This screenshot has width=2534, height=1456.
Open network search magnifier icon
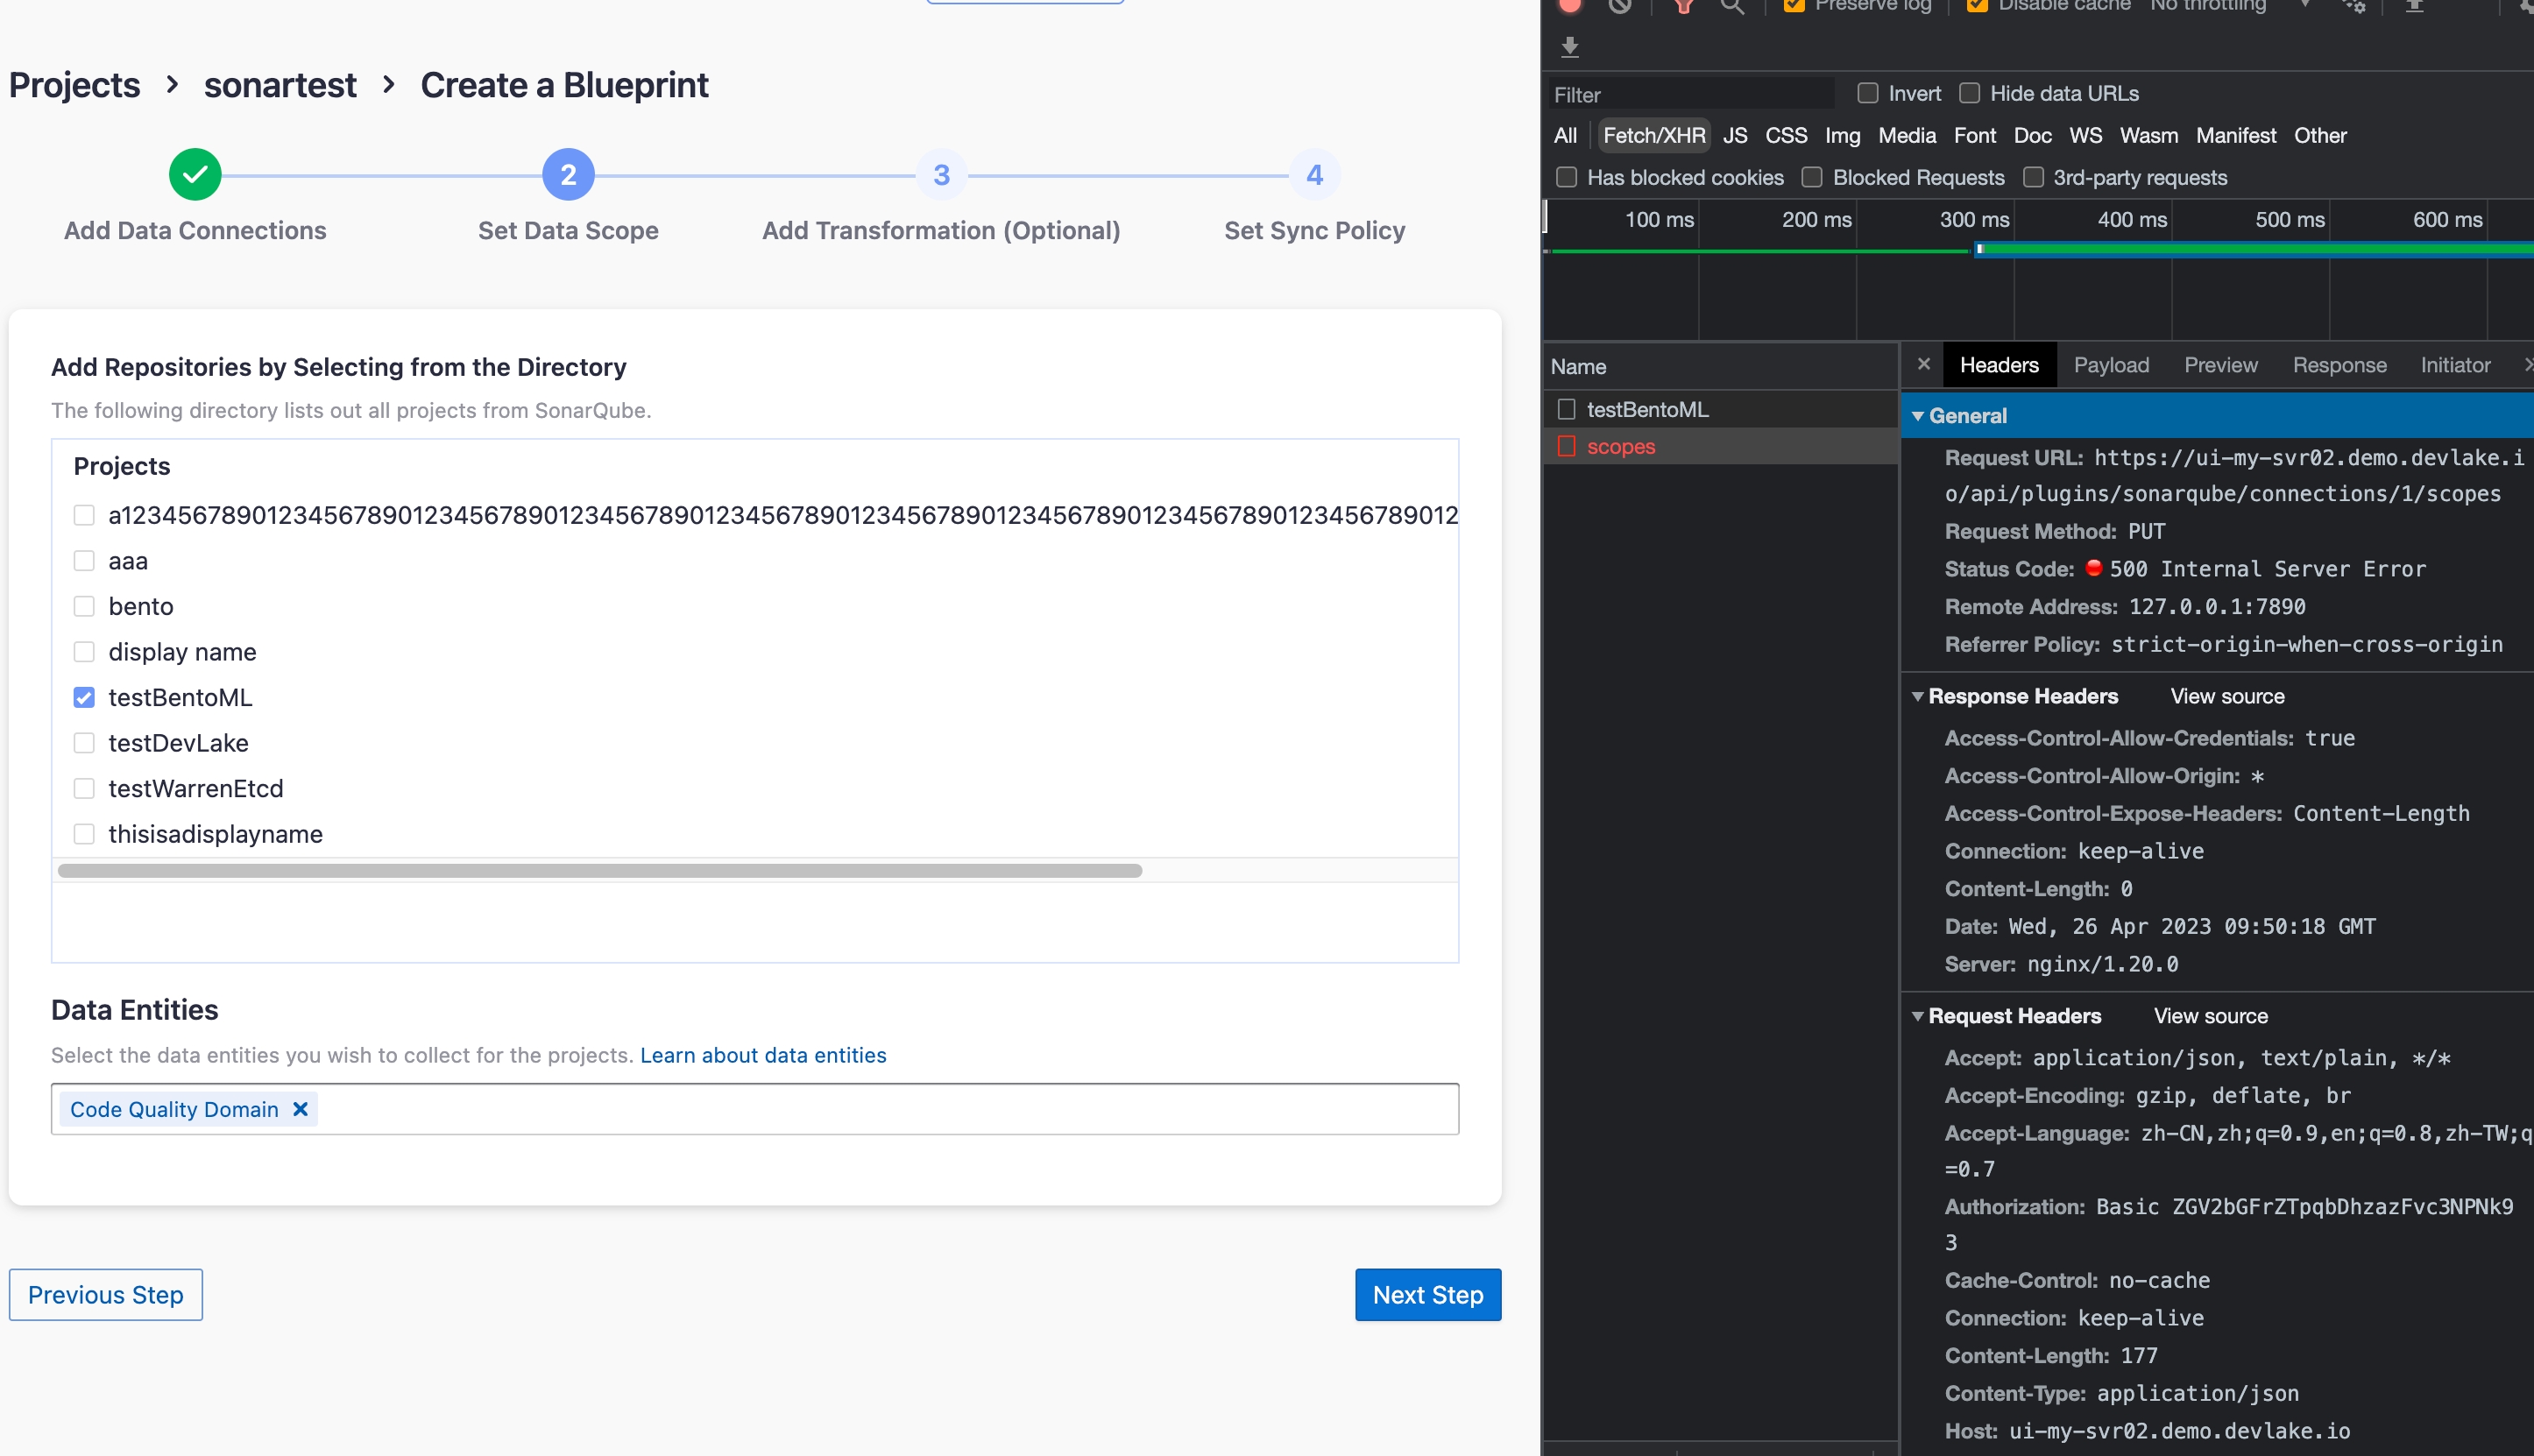point(1733,6)
